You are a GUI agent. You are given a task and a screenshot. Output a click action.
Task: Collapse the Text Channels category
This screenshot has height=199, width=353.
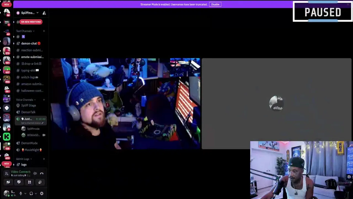coord(25,31)
